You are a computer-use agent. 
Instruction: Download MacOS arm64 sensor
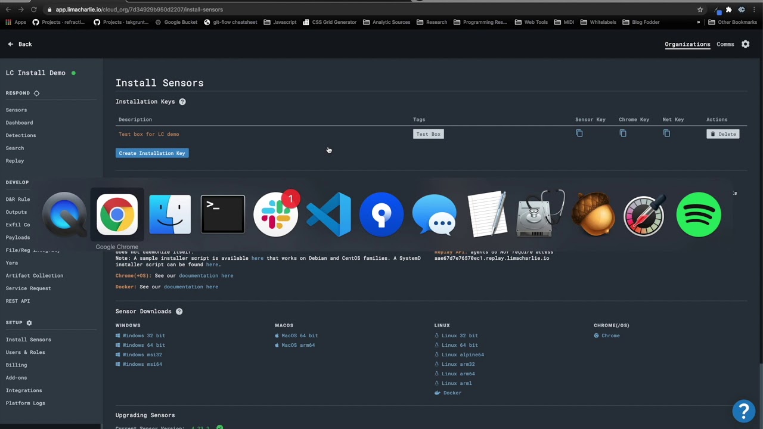(x=295, y=345)
